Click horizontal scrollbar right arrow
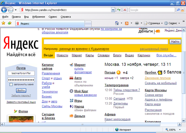The image size is (186, 133). 180,124
